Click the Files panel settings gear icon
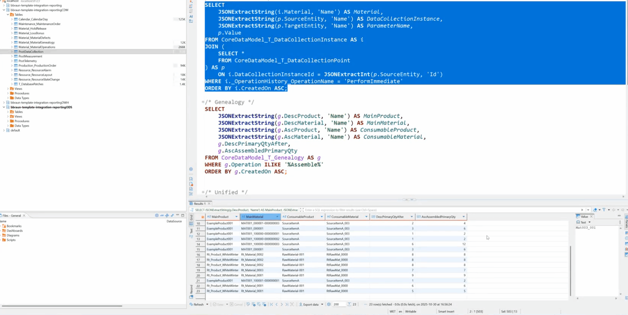The width and height of the screenshot is (628, 315). click(157, 216)
